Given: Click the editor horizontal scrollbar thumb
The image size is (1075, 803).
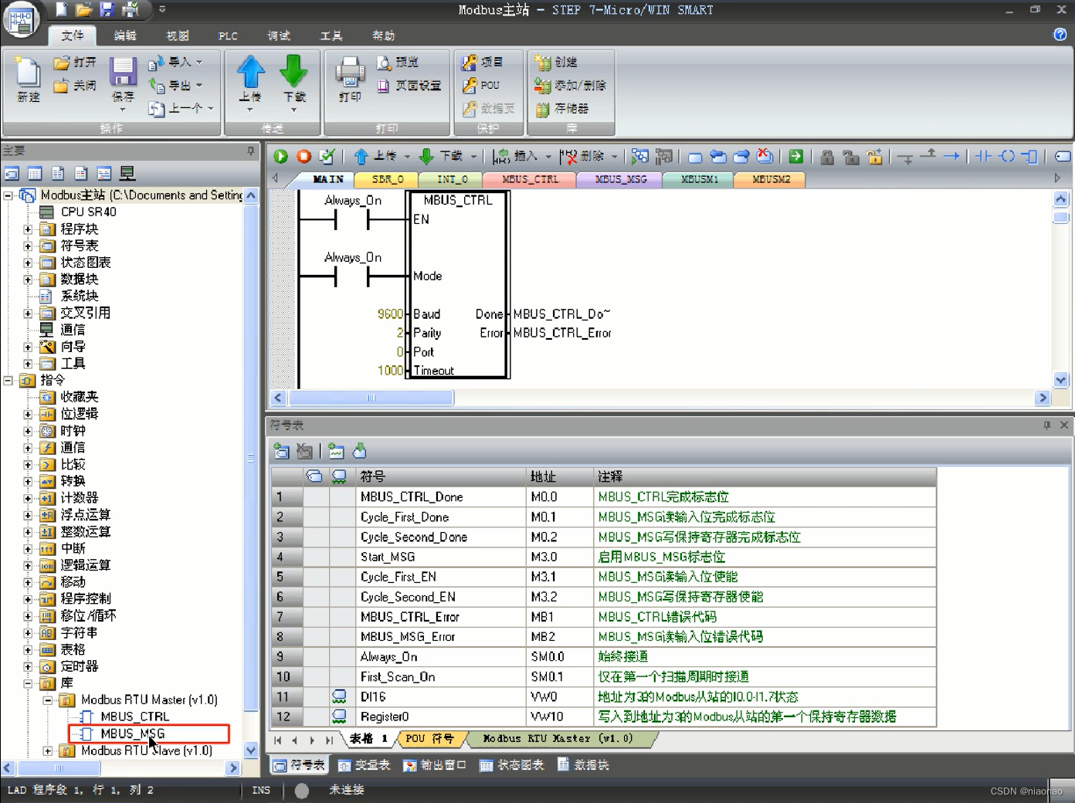Looking at the screenshot, I should (x=371, y=398).
